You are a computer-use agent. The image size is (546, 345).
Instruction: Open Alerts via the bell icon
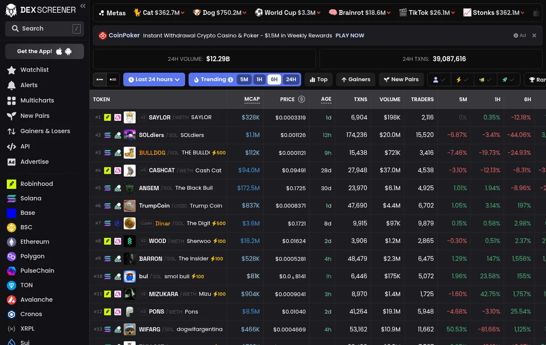tap(12, 85)
